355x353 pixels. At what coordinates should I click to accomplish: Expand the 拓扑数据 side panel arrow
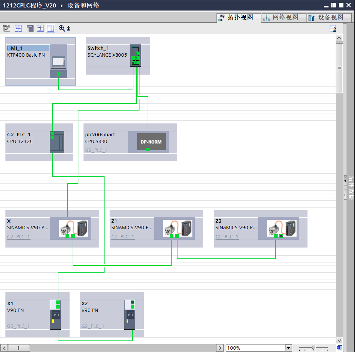pyautogui.click(x=345, y=181)
